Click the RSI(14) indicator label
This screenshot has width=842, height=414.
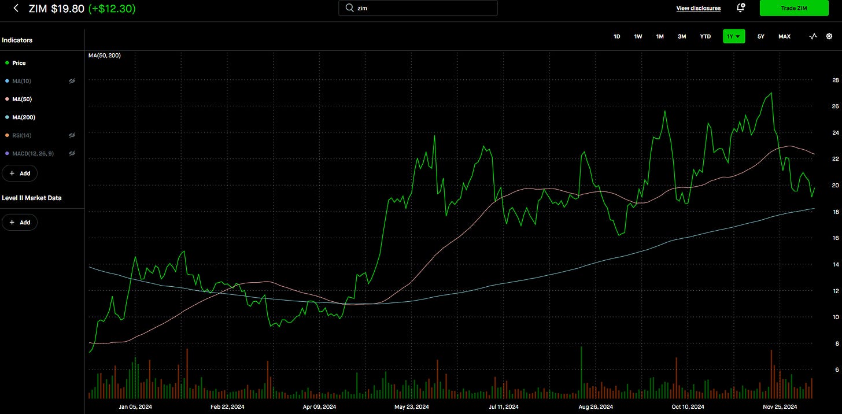point(21,135)
